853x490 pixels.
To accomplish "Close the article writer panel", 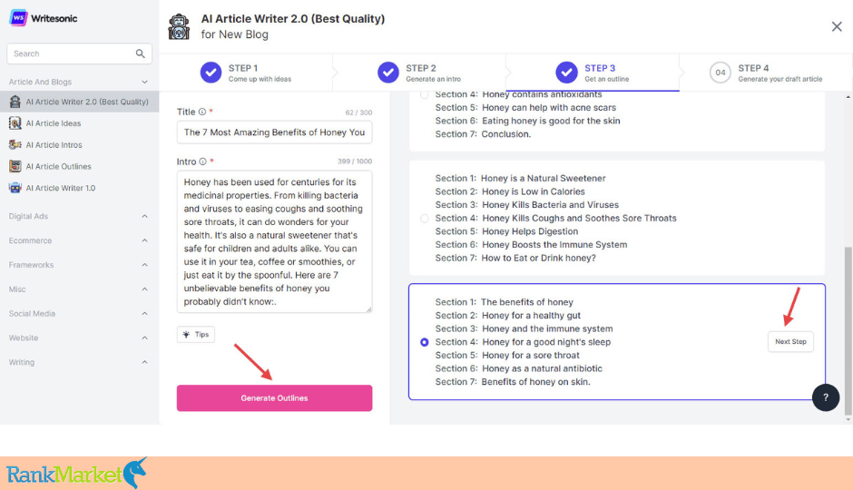I will coord(837,26).
